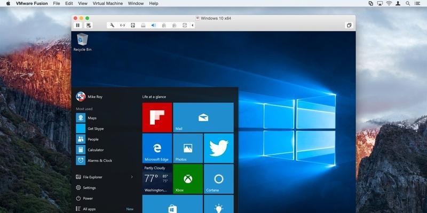Open the Partly Cloudy weather tile
The height and width of the screenshot is (213, 427).
(x=157, y=179)
